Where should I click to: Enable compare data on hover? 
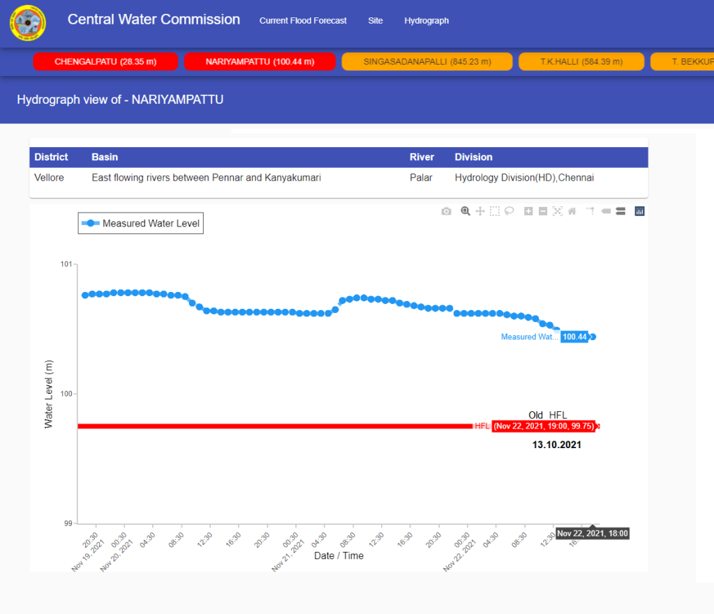click(620, 211)
